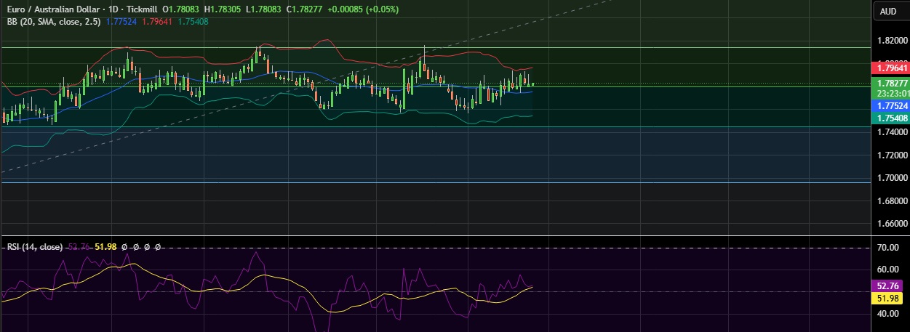
Task: Click the red 1.79641 upper band price label
Action: 891,68
